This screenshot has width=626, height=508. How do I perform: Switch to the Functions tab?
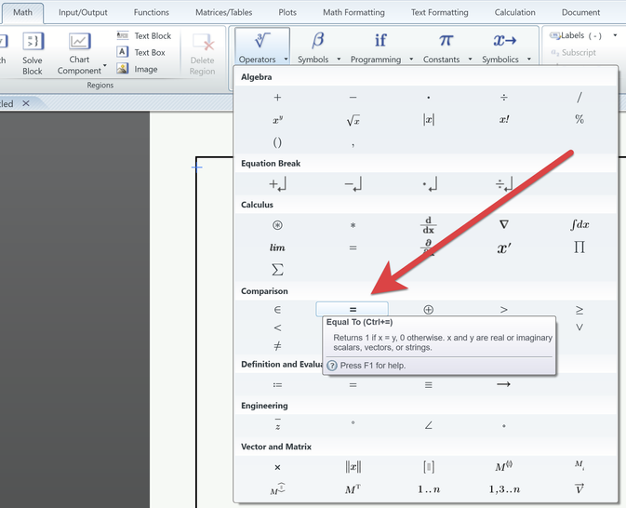tap(152, 12)
